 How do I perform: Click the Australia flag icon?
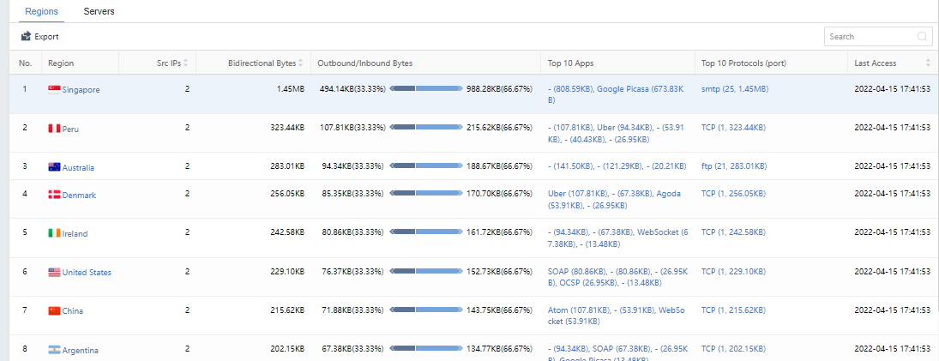[55, 167]
